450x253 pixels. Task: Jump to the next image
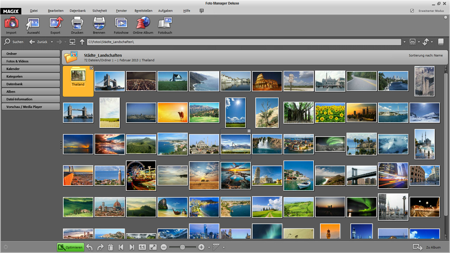pos(131,247)
